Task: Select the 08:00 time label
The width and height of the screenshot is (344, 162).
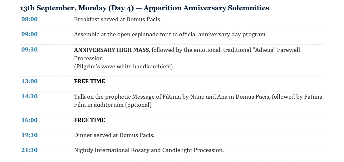Action: 29,19
